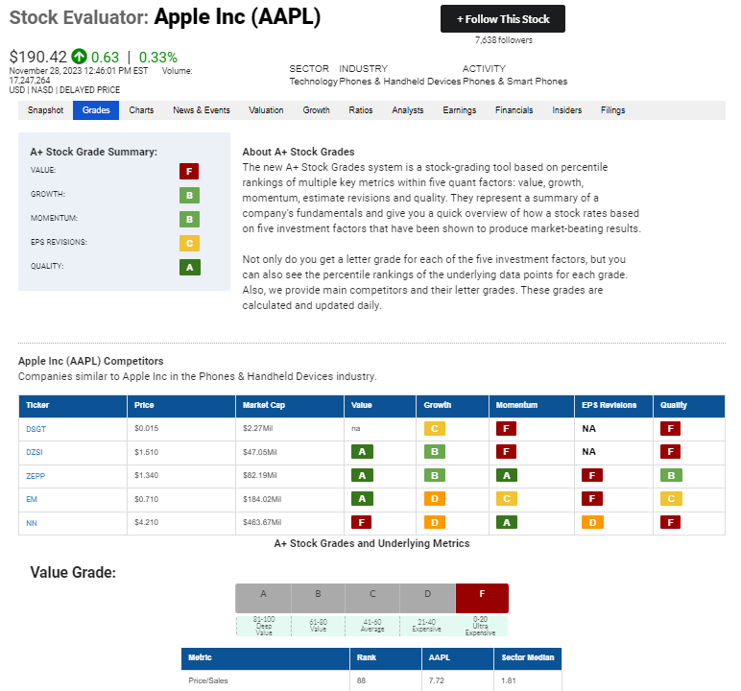Click DZSI's Growth B grade badge
This screenshot has height=691, width=741.
coord(435,452)
